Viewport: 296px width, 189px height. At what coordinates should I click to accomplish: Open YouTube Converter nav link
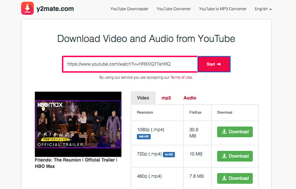(174, 9)
